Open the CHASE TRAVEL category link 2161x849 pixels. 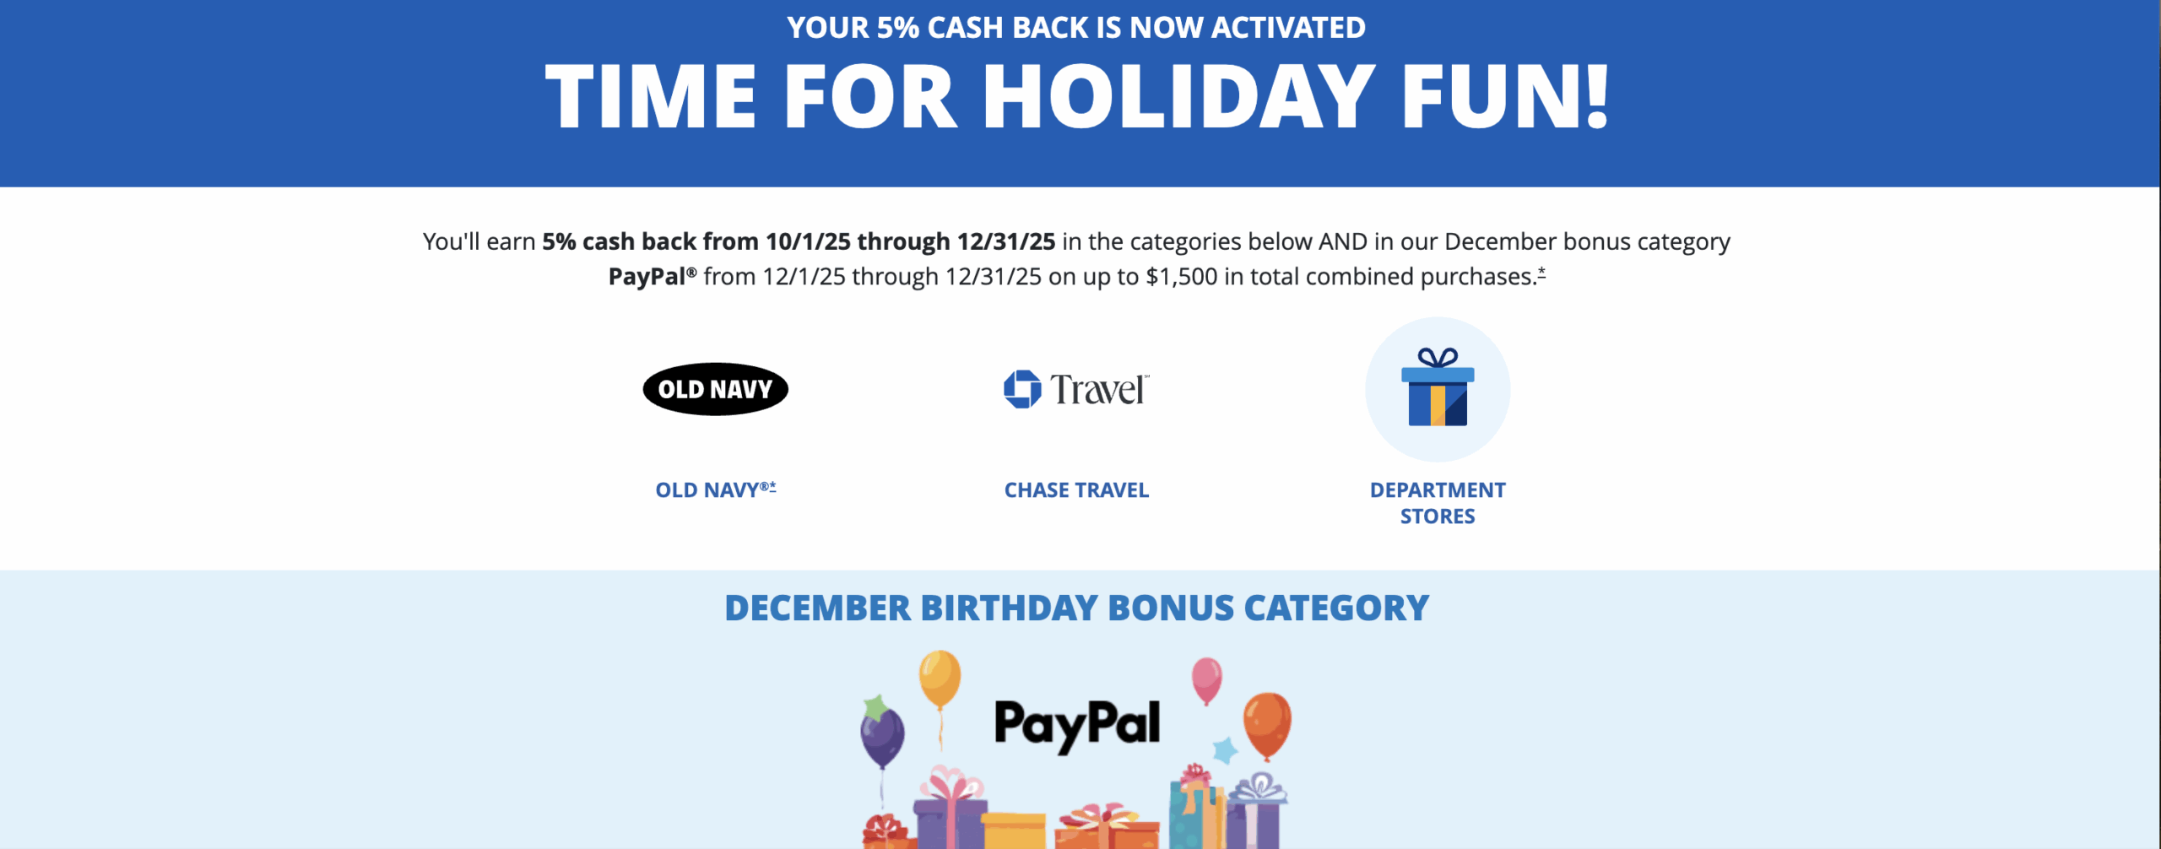[1076, 490]
